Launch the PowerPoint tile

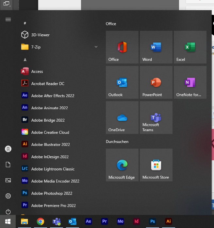click(x=156, y=82)
